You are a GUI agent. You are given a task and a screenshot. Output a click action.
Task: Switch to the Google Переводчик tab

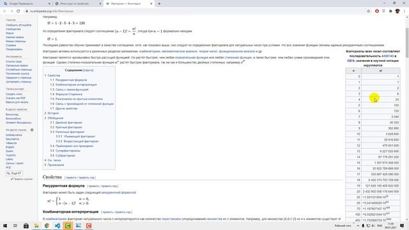pos(26,4)
